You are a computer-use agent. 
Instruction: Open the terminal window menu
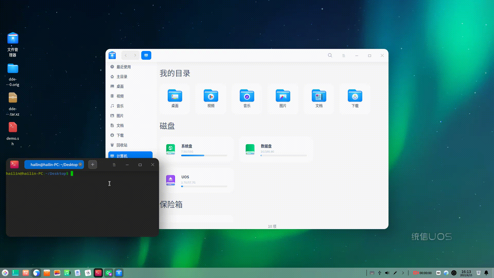coord(114,165)
